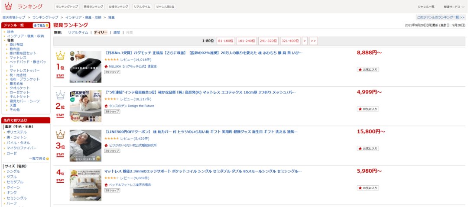Click star rating of ハグモッチ pillow
Screen dimensions: 468x207
pyautogui.click(x=111, y=60)
